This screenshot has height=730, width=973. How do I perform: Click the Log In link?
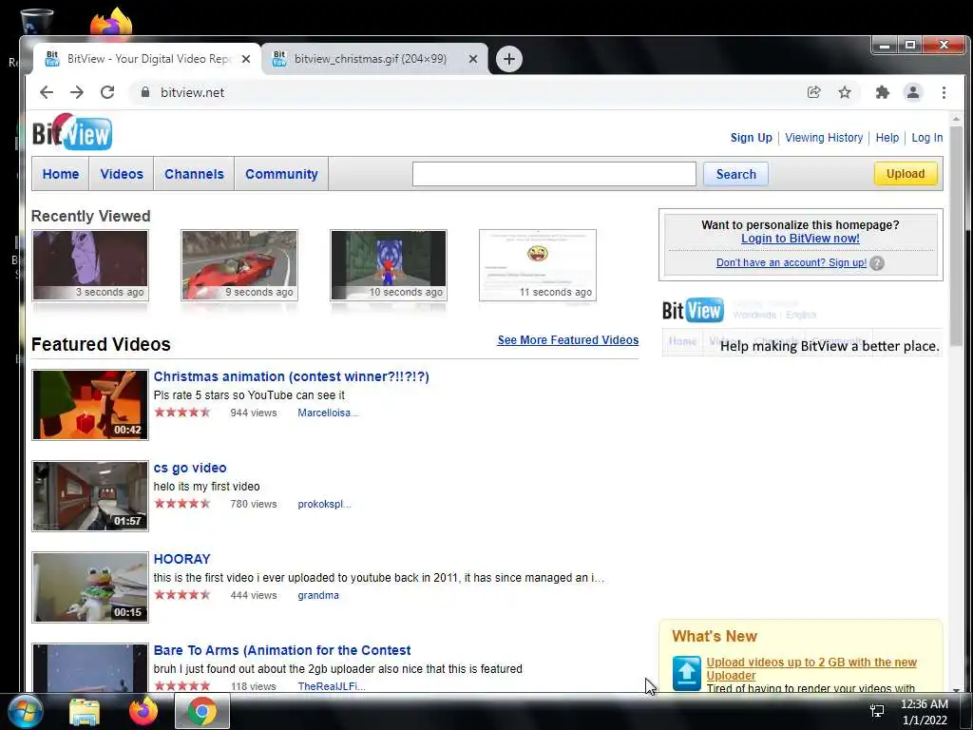click(927, 138)
